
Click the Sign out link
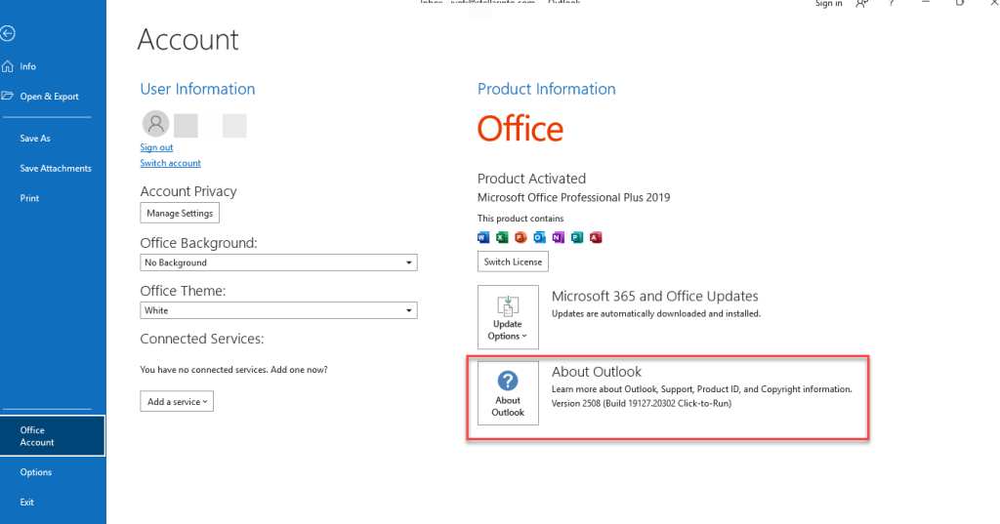(156, 147)
